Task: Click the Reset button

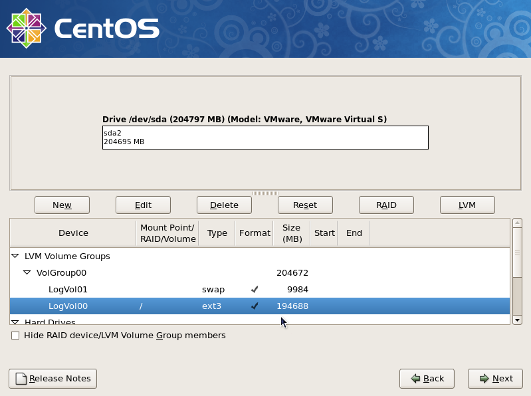Action: click(x=305, y=205)
